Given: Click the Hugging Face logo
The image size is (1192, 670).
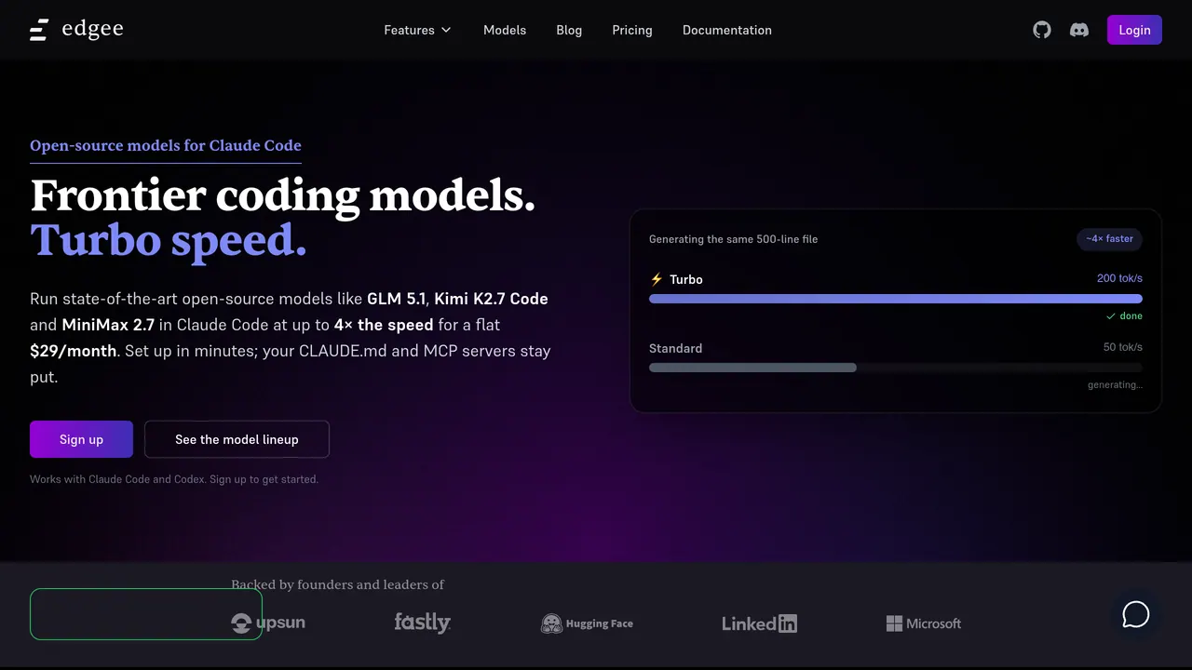Looking at the screenshot, I should tap(587, 623).
